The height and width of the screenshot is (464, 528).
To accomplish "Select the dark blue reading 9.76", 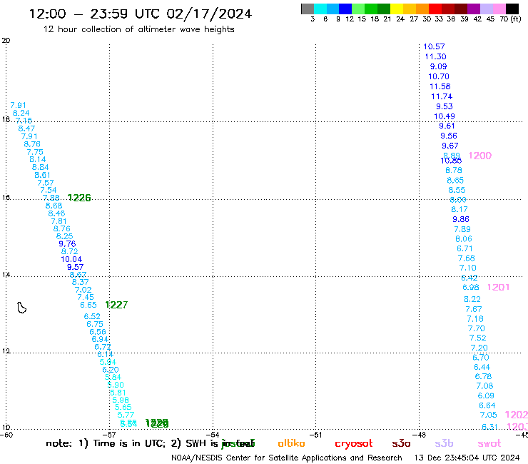I will click(x=67, y=244).
